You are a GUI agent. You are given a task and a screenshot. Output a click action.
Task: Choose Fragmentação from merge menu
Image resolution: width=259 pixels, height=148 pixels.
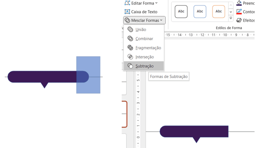[x=144, y=48]
